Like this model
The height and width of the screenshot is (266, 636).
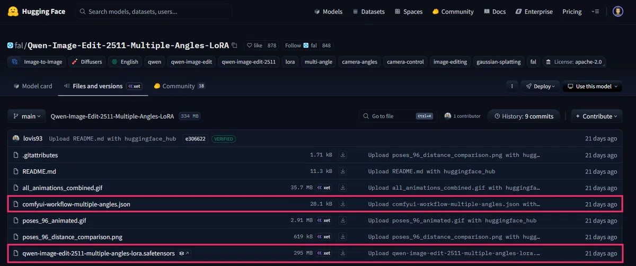click(254, 46)
